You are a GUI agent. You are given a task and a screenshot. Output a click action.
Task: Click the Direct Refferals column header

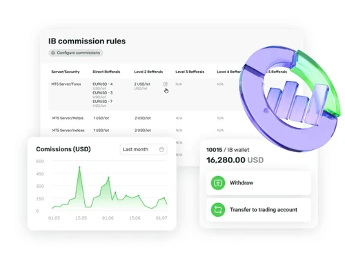pyautogui.click(x=106, y=72)
